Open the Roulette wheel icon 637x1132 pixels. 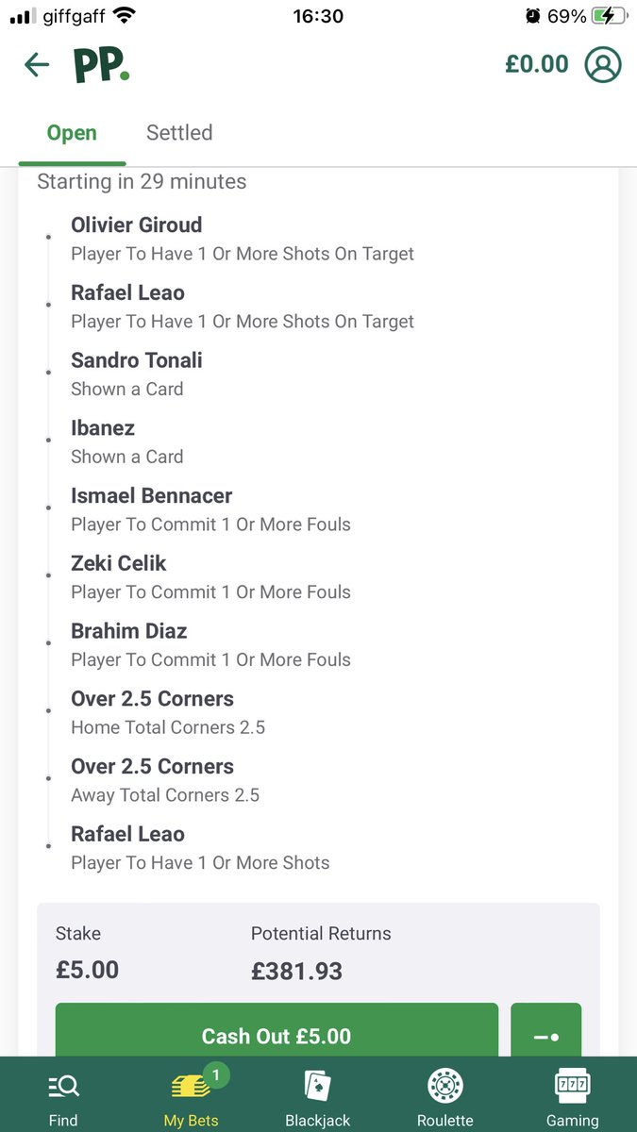coord(444,1087)
